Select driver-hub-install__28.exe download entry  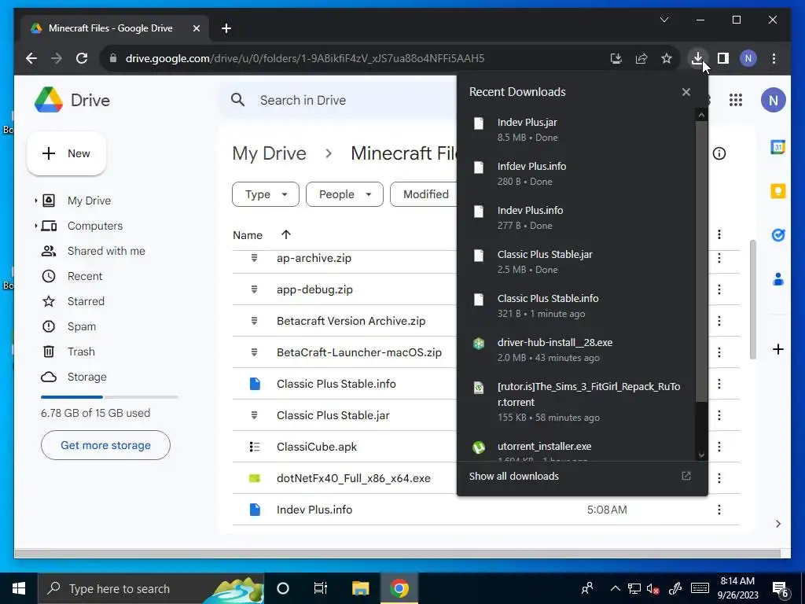click(x=576, y=350)
